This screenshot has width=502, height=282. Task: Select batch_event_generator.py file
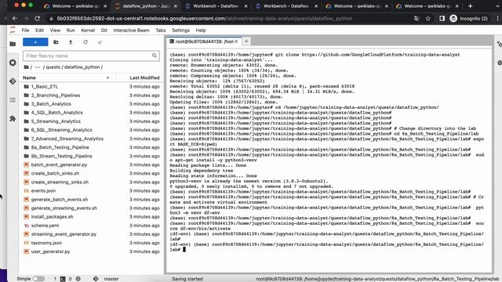tap(59, 164)
